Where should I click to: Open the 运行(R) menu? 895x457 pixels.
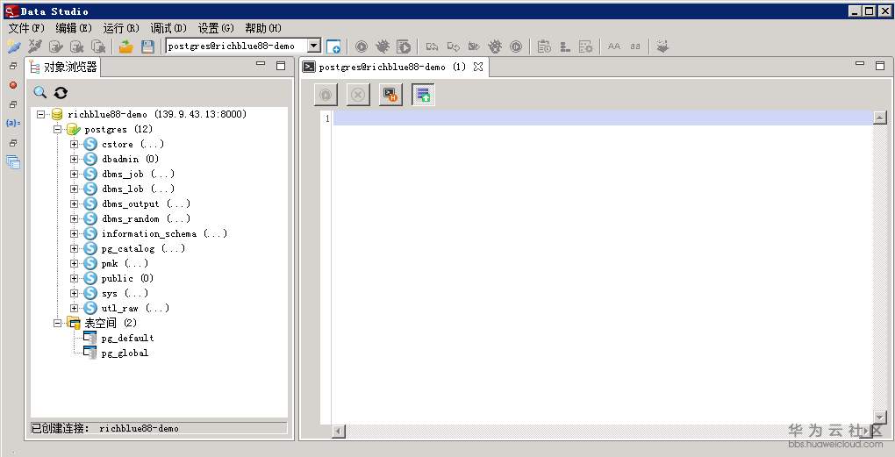[x=121, y=28]
